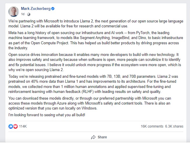Click the blue Like reaction icon
Screen dimensions: 190x143
[11, 126]
